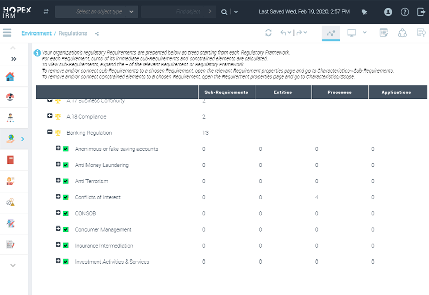Image resolution: width=429 pixels, height=295 pixels.
Task: Toggle checkbox for Investment Activities & Services
Action: click(66, 262)
